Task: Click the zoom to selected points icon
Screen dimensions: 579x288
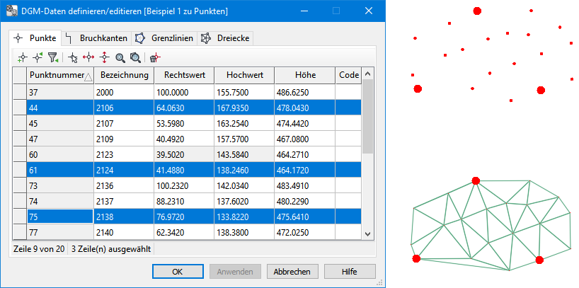Action: coord(134,57)
